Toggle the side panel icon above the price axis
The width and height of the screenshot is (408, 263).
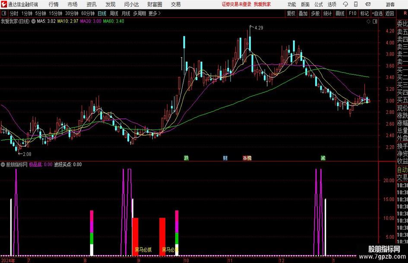click(375, 22)
